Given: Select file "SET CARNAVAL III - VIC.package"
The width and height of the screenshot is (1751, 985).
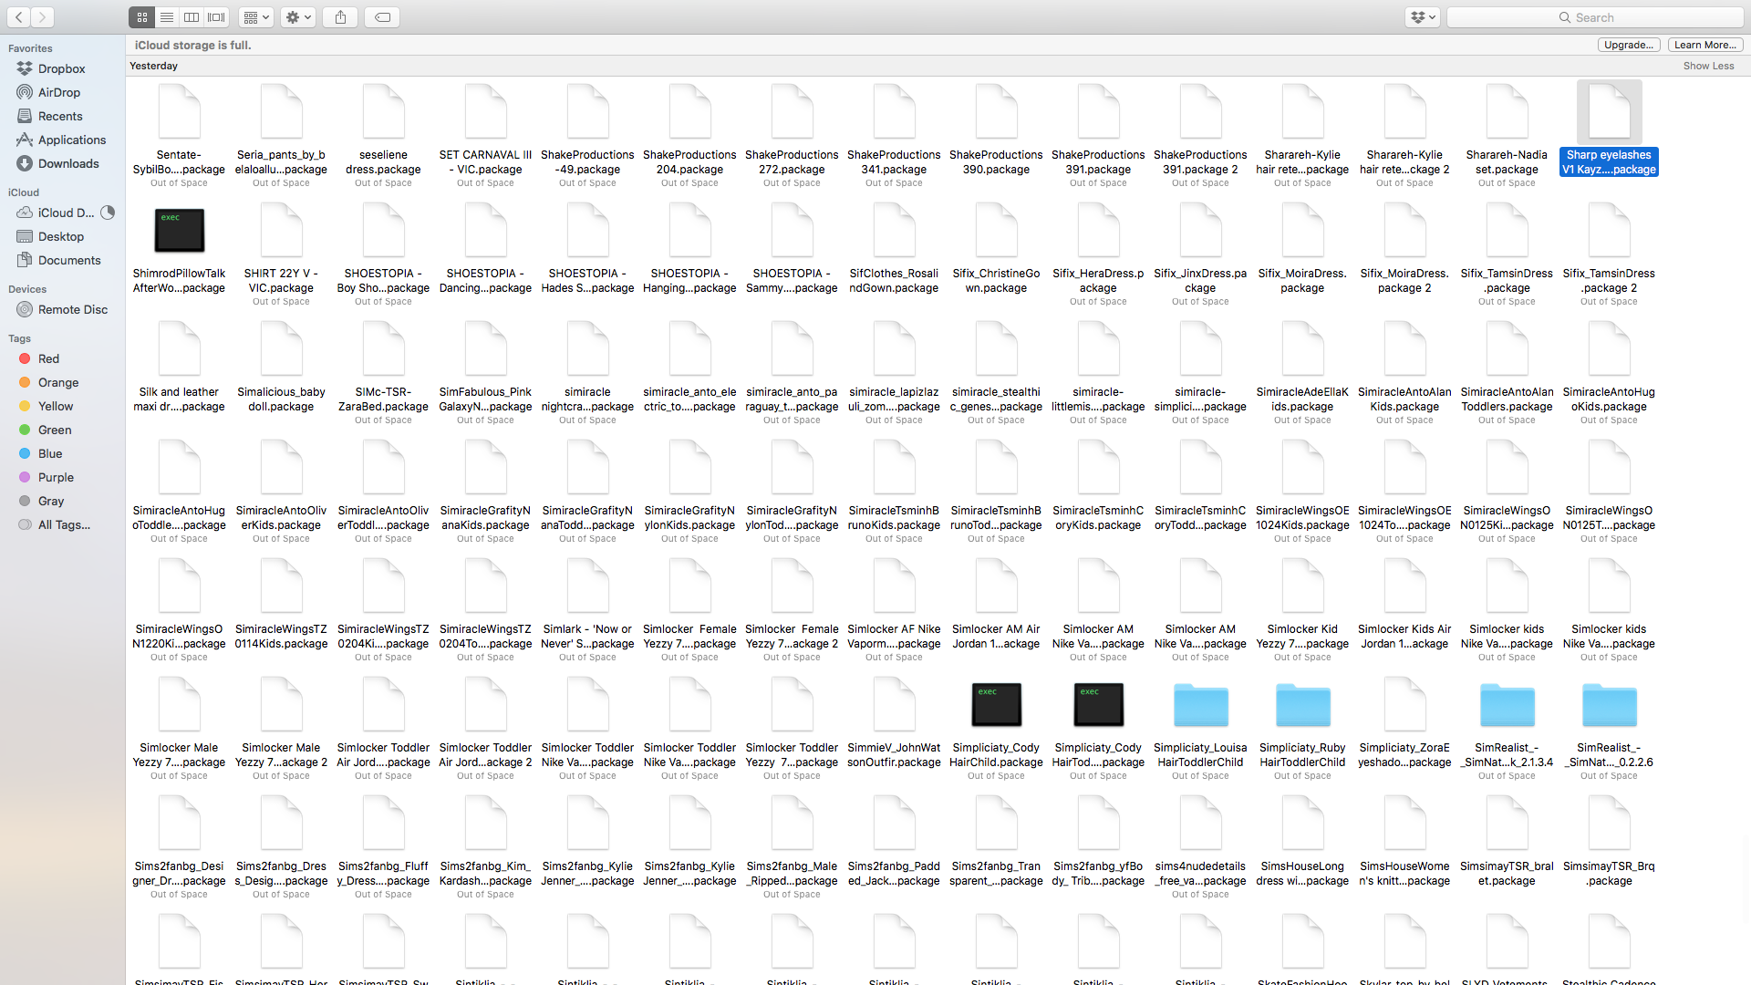Looking at the screenshot, I should point(486,111).
